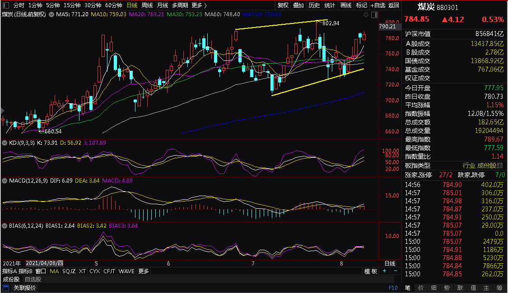
Task: Activate 画线 drawing tools
Action: tap(346, 5)
